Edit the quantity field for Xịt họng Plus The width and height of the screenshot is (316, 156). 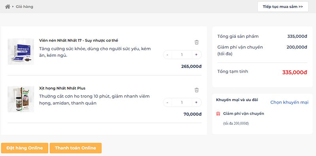pyautogui.click(x=182, y=102)
